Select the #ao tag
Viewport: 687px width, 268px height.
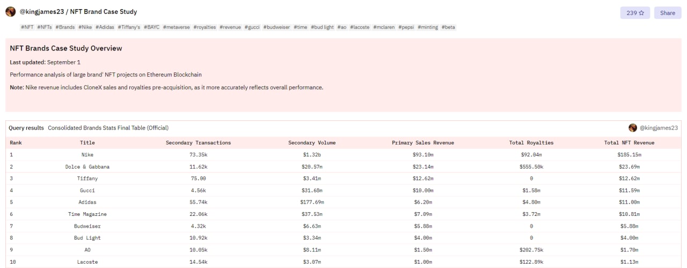pyautogui.click(x=342, y=27)
